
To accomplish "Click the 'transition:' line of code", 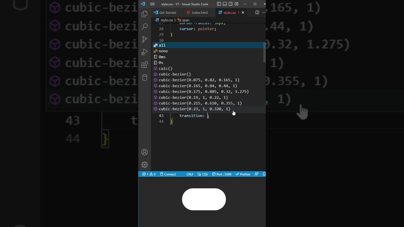I will click(x=194, y=116).
